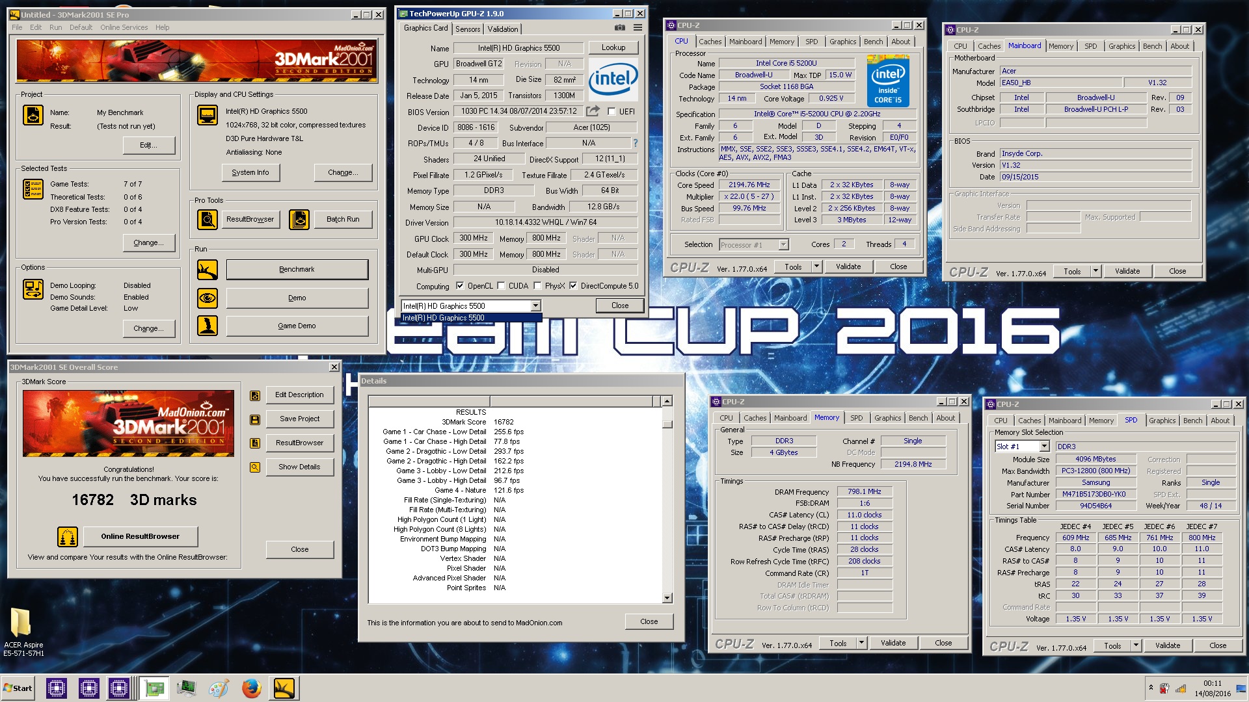Screen dimensions: 1249x702
Task: Click the Batch Run button
Action: (343, 220)
